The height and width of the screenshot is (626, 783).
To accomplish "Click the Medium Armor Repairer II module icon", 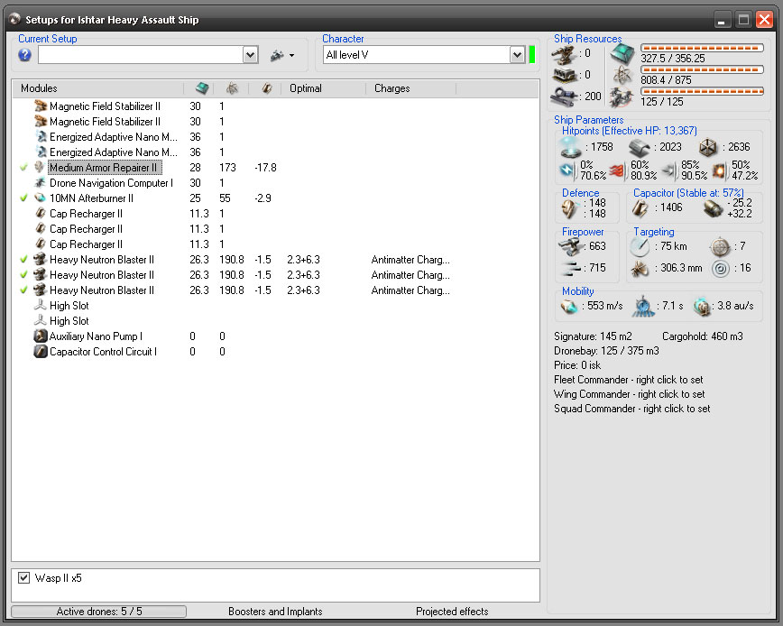I will coord(40,167).
